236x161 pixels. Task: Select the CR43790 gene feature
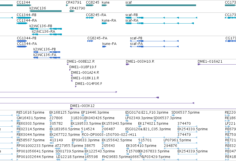(x=72, y=11)
